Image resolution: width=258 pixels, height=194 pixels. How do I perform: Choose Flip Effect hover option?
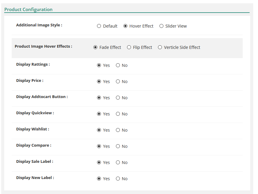(x=129, y=47)
